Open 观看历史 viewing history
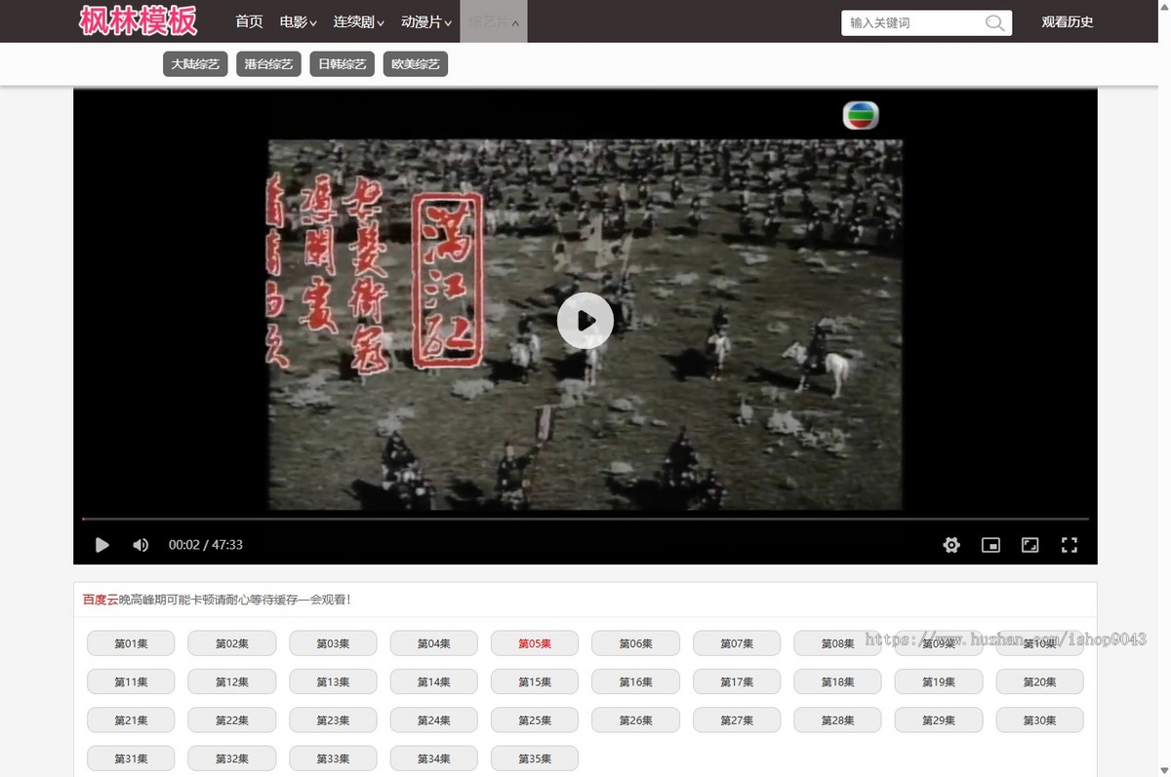1171x777 pixels. pyautogui.click(x=1068, y=21)
